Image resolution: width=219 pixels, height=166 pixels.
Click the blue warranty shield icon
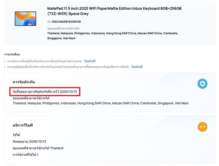pyautogui.click(x=202, y=84)
